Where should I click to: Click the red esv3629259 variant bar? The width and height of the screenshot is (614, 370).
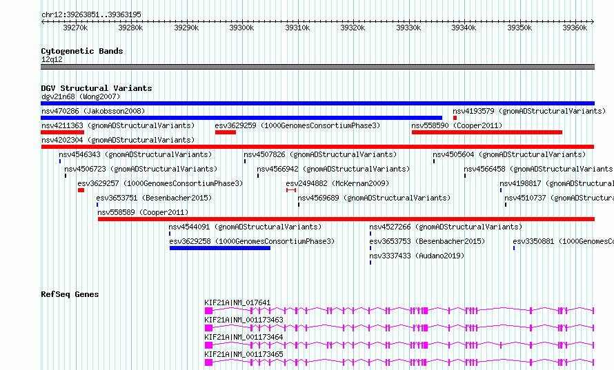[226, 132]
